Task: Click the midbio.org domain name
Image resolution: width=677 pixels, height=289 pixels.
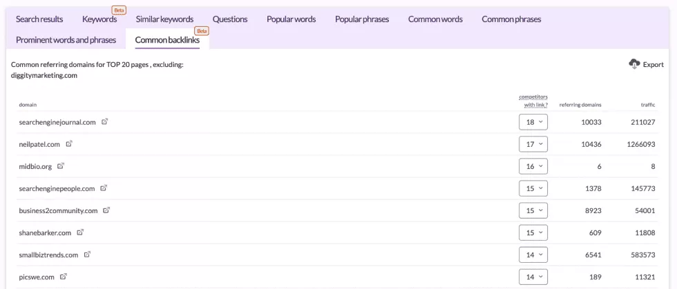Action: pos(35,166)
